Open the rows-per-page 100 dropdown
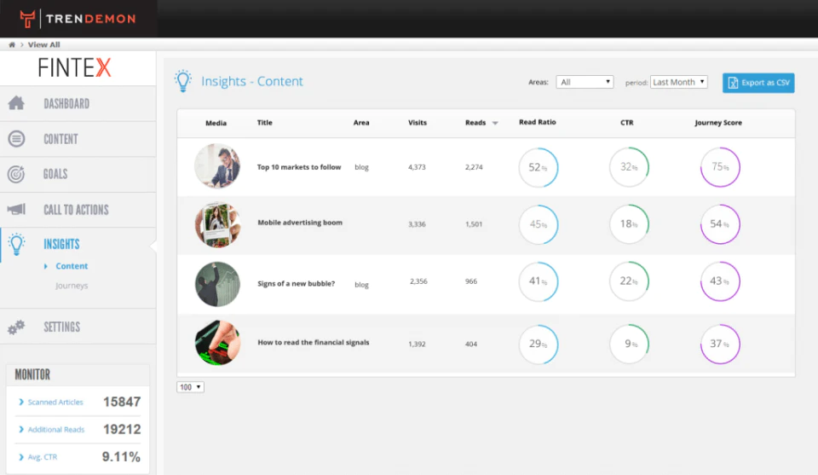Image resolution: width=818 pixels, height=475 pixels. tap(190, 387)
